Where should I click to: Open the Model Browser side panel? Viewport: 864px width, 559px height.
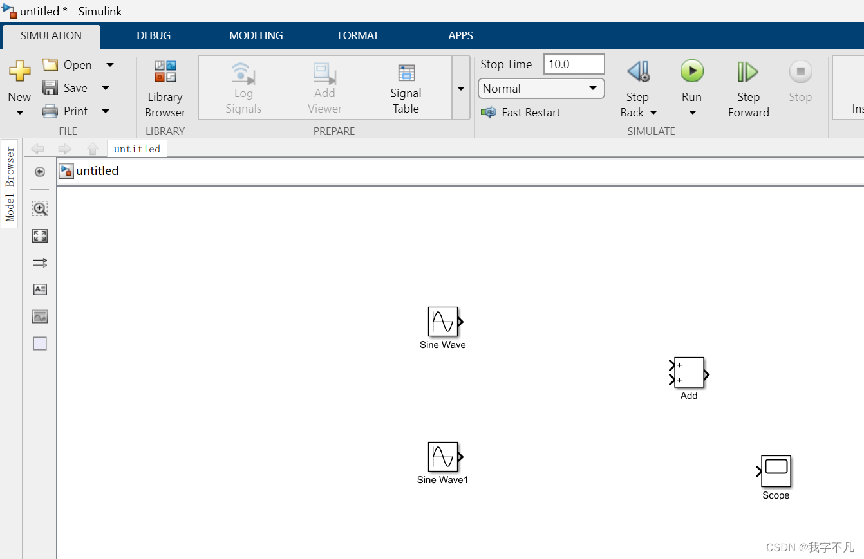(x=10, y=183)
